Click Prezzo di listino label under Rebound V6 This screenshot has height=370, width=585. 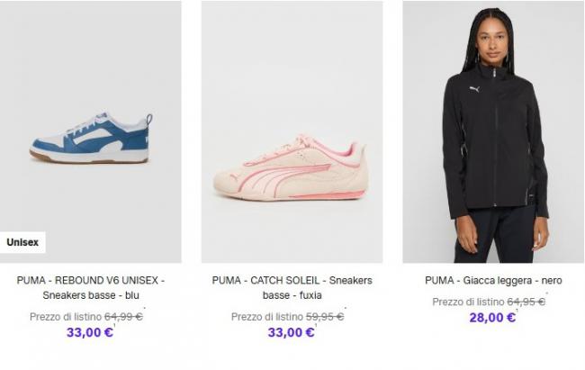click(66, 317)
